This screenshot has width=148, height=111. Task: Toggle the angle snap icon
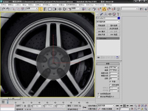pos(104,9)
